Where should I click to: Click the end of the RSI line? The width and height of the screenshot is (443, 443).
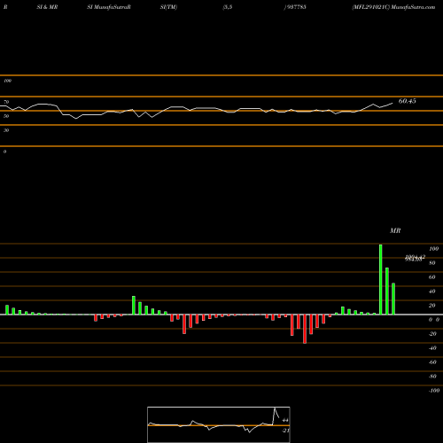click(392, 103)
